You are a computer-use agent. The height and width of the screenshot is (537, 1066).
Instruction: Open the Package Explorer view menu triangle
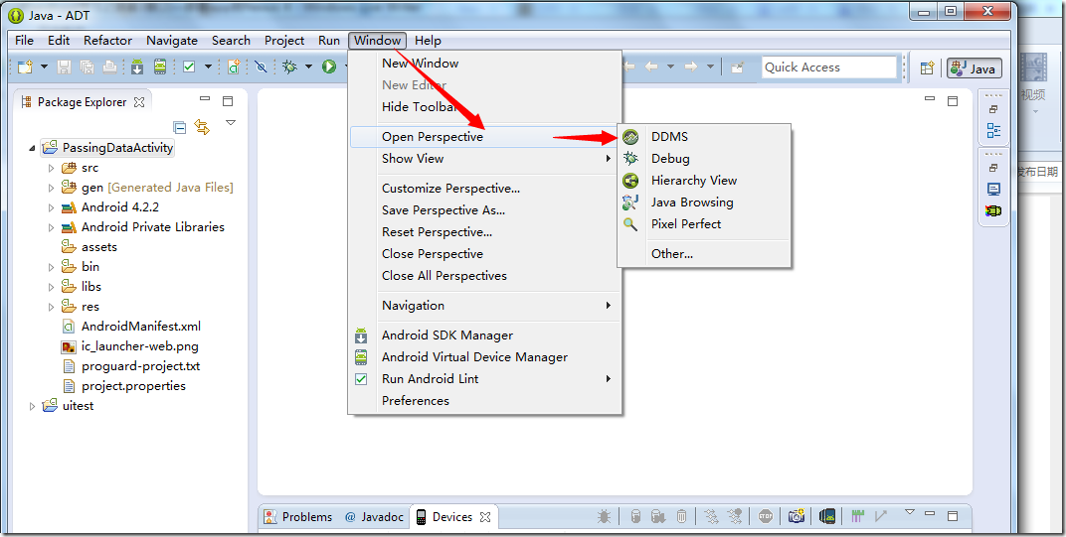(x=231, y=123)
